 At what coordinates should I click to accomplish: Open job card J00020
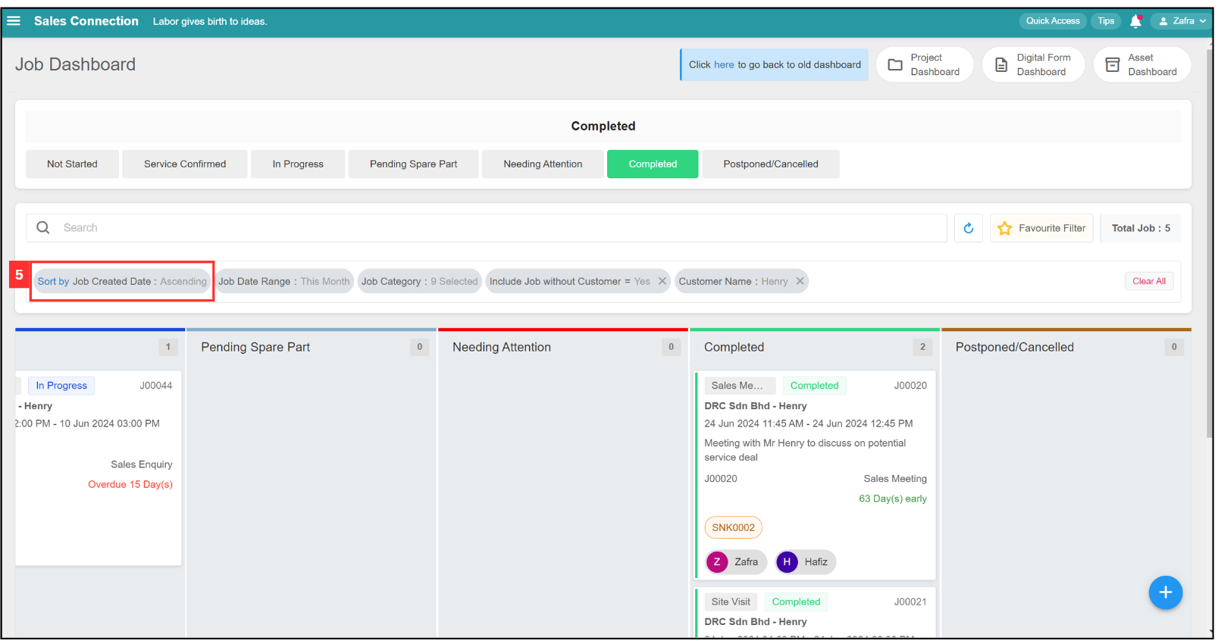click(816, 475)
